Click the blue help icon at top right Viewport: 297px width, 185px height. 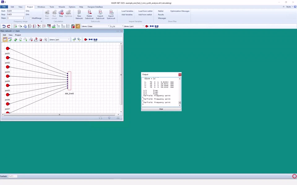(295, 6)
